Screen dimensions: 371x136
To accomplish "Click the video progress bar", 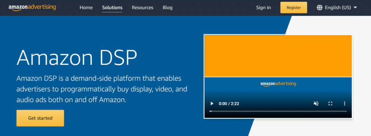I will 278,111.
